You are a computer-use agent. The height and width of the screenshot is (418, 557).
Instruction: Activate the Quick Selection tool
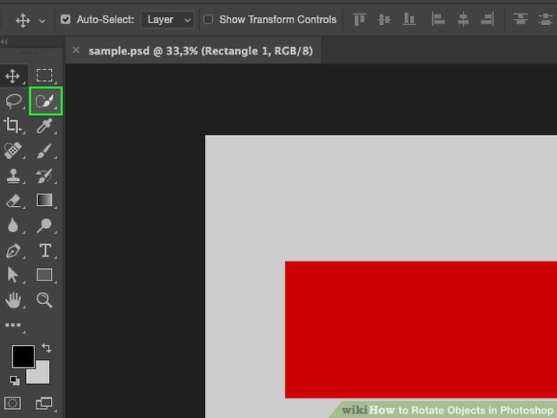pyautogui.click(x=45, y=101)
